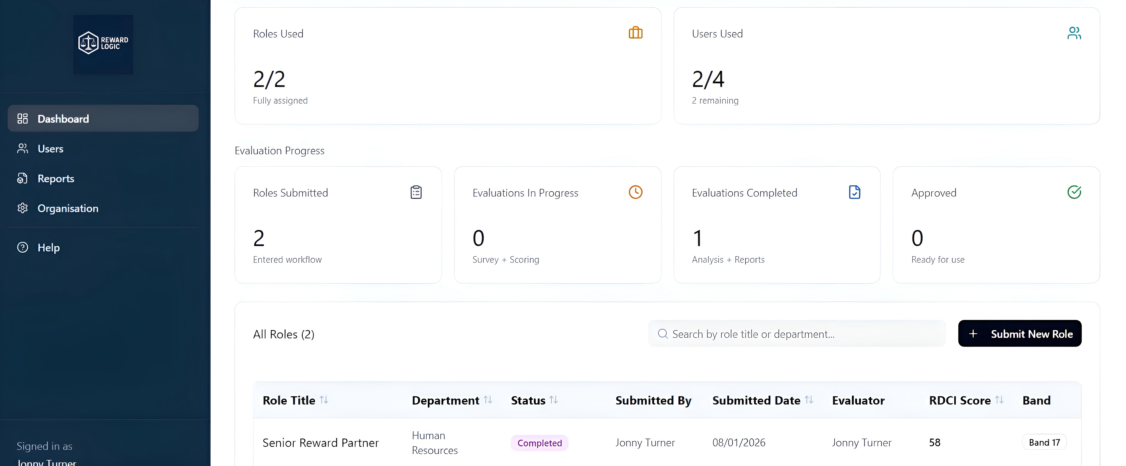Open the Senior Reward Partner role
1126x466 pixels.
(x=321, y=442)
